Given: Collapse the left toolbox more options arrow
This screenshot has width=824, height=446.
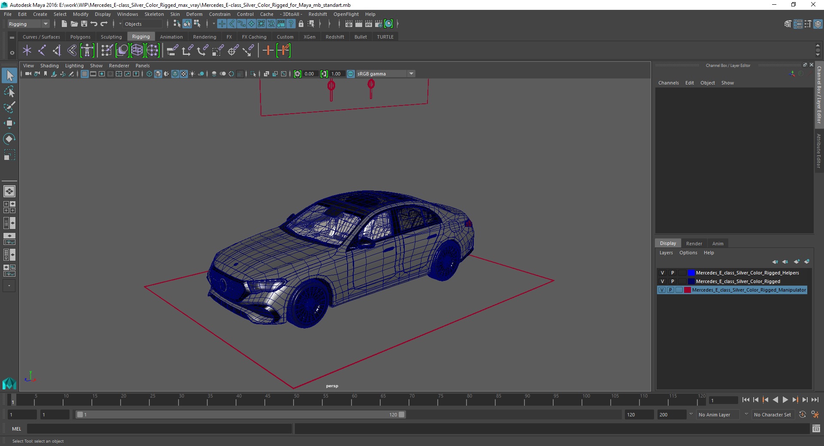Looking at the screenshot, I should (9, 286).
